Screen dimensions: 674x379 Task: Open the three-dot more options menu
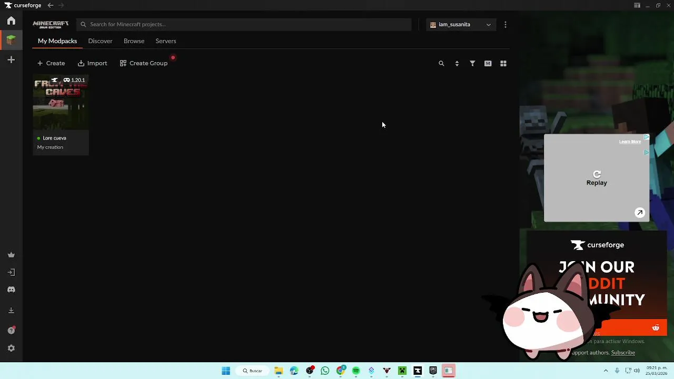[x=505, y=25]
